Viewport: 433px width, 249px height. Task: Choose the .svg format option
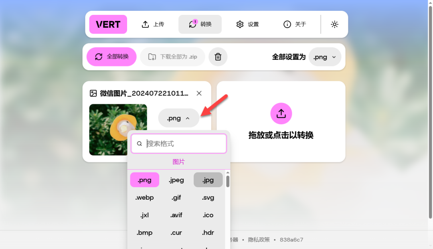208,197
